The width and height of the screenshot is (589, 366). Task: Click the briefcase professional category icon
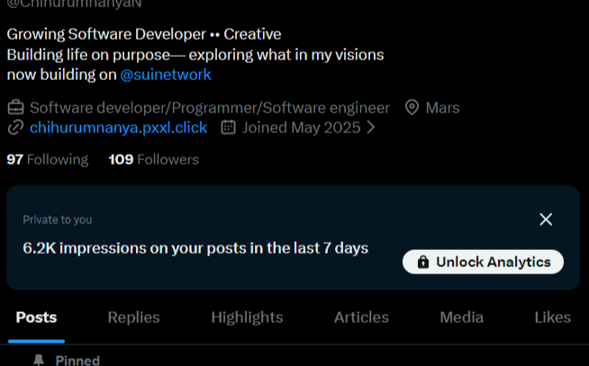[16, 108]
